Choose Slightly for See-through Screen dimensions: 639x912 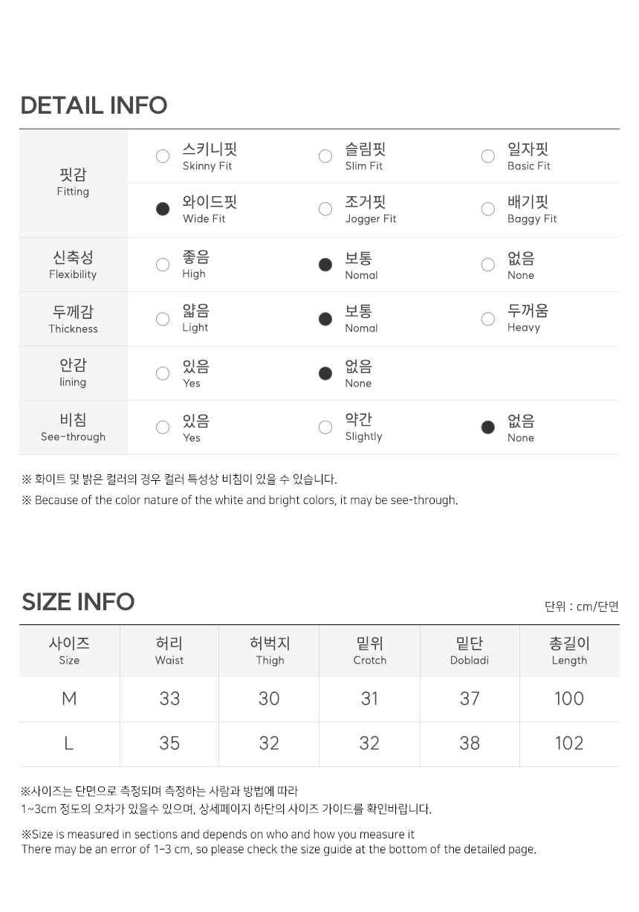pos(325,427)
